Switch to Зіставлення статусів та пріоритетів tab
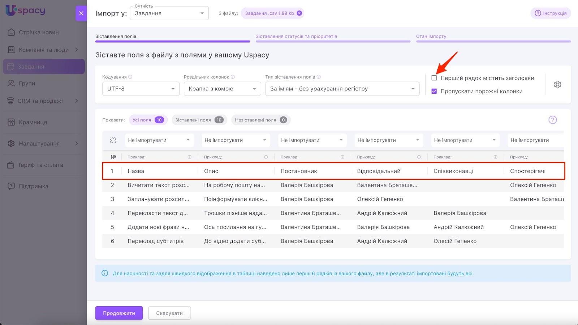Image resolution: width=578 pixels, height=325 pixels. pyautogui.click(x=296, y=36)
